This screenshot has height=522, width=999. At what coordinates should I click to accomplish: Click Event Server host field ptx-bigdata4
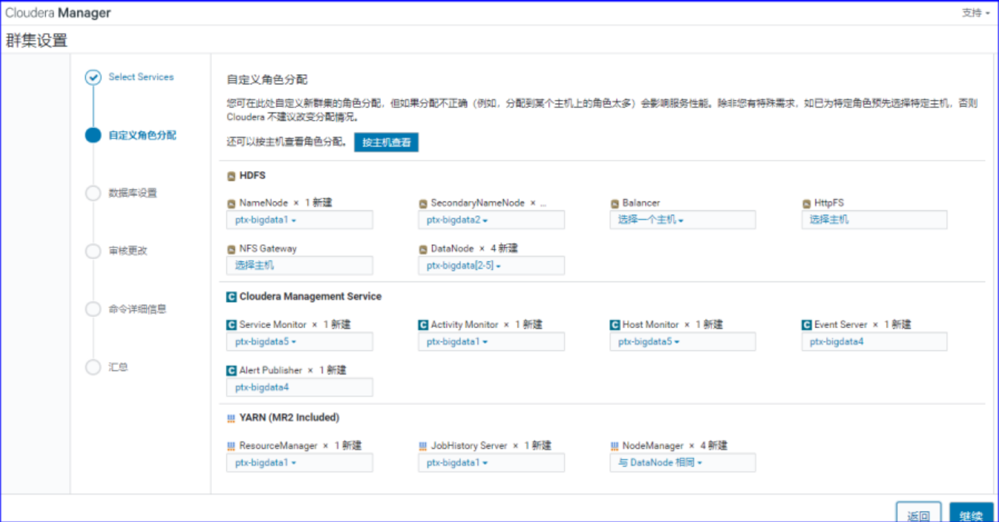pos(874,341)
